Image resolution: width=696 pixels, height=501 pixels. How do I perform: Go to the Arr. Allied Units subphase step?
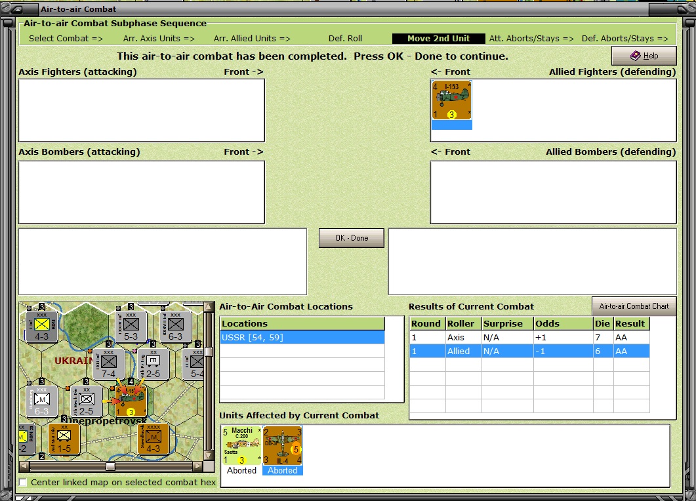pos(252,39)
